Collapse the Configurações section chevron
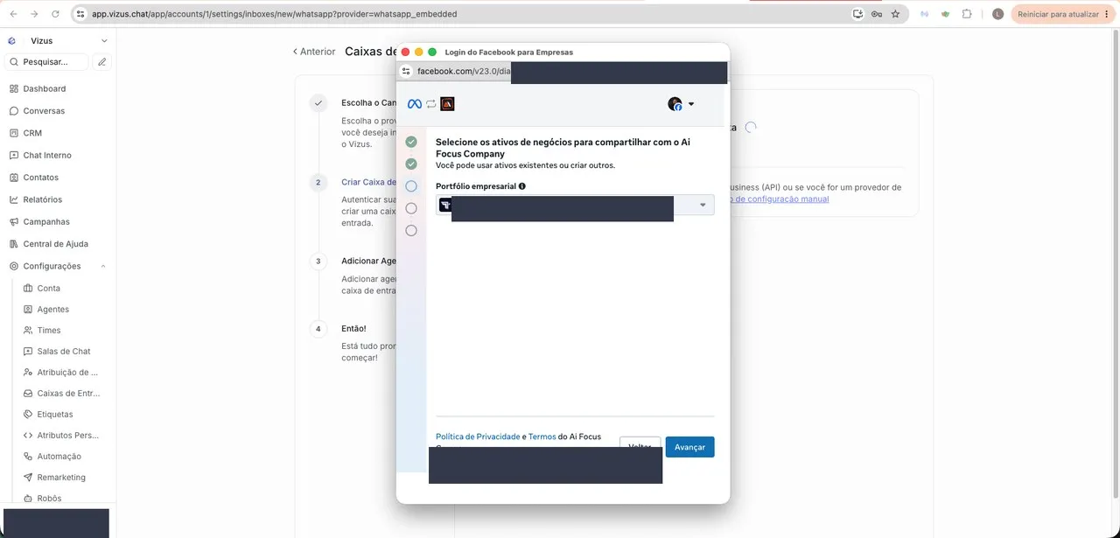1120x538 pixels. [x=103, y=266]
